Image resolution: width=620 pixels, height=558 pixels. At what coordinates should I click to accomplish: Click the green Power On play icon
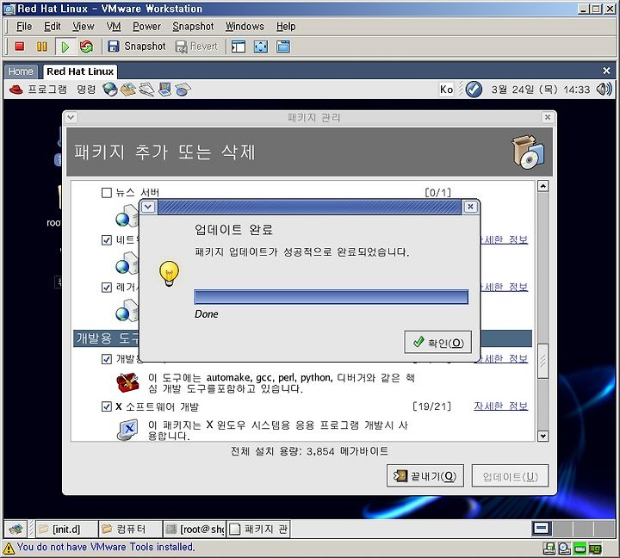(x=65, y=46)
